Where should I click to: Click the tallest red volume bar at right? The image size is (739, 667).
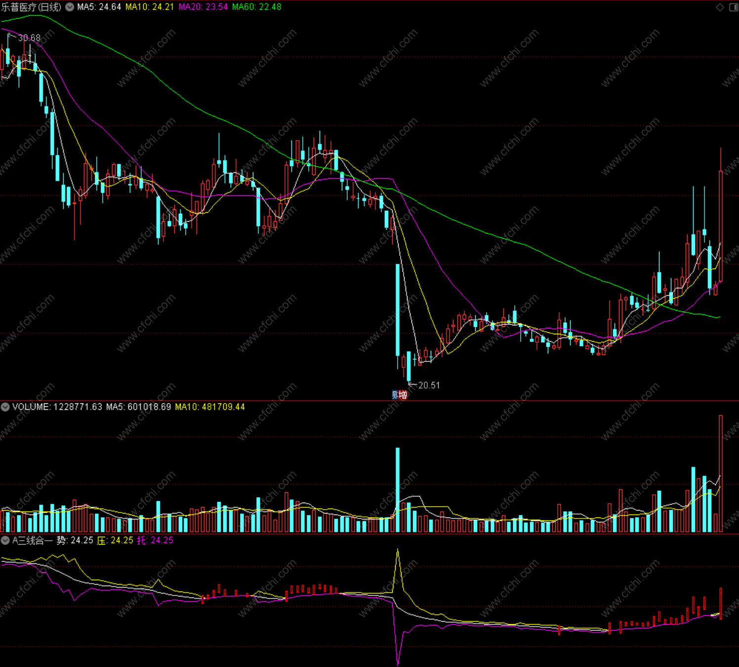pyautogui.click(x=721, y=473)
